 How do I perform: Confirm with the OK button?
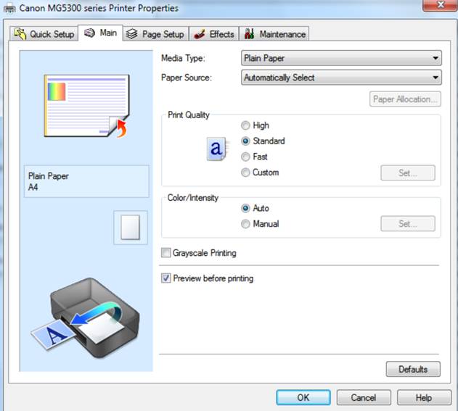pos(303,397)
